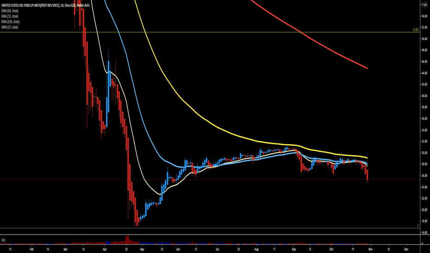Click the 46.00 price axis label
430x253 pixels.
click(x=424, y=62)
